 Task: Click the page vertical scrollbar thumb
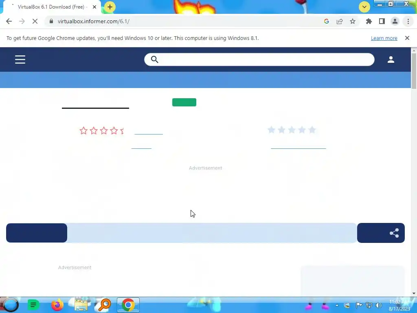(x=414, y=71)
